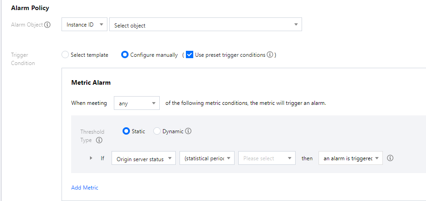Image resolution: width=426 pixels, height=201 pixels.
Task: Select Static threshold type
Action: tap(126, 131)
